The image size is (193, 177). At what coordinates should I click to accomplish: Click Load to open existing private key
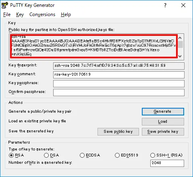tap(163, 121)
